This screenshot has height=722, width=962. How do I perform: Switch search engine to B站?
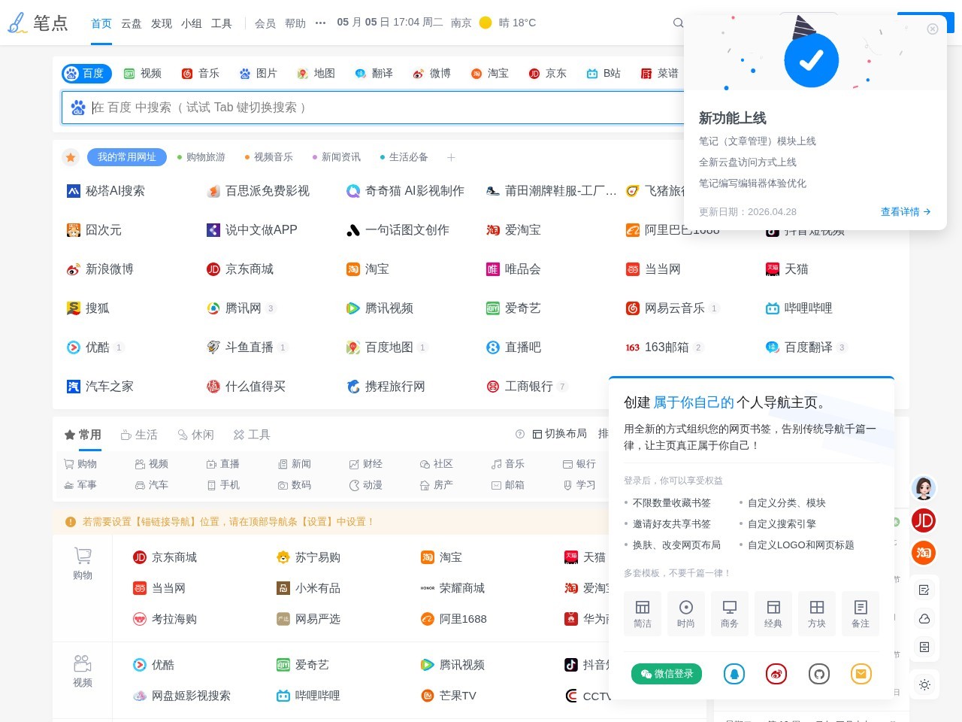pyautogui.click(x=604, y=73)
